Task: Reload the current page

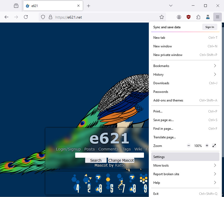Action: point(26,17)
